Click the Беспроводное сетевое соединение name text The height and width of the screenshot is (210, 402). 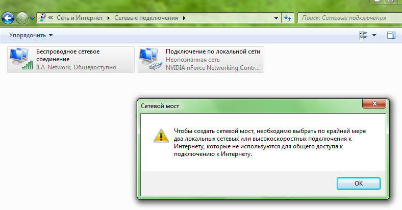[68, 56]
